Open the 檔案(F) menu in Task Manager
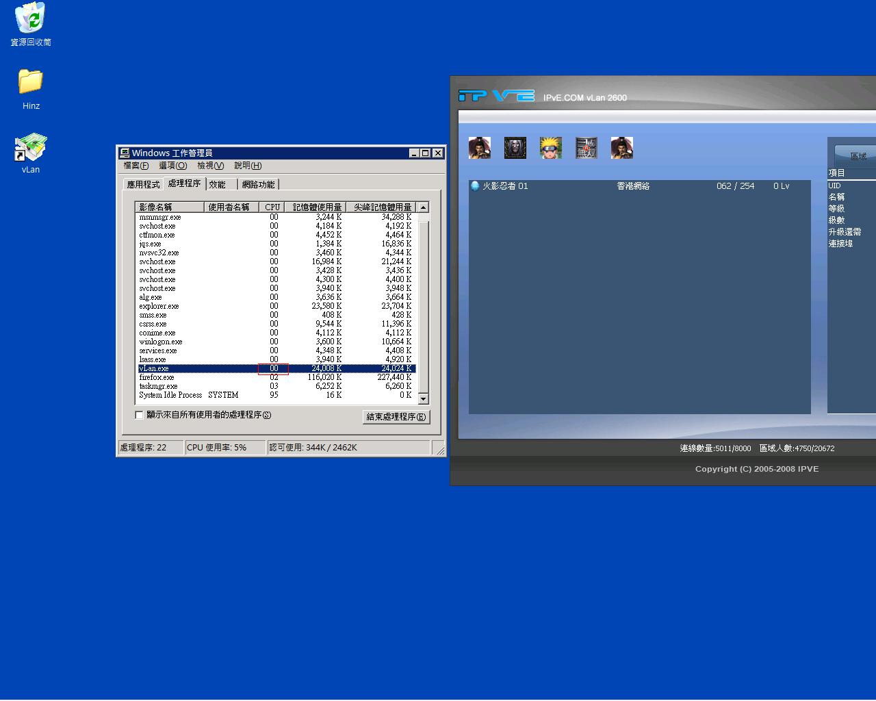 136,166
